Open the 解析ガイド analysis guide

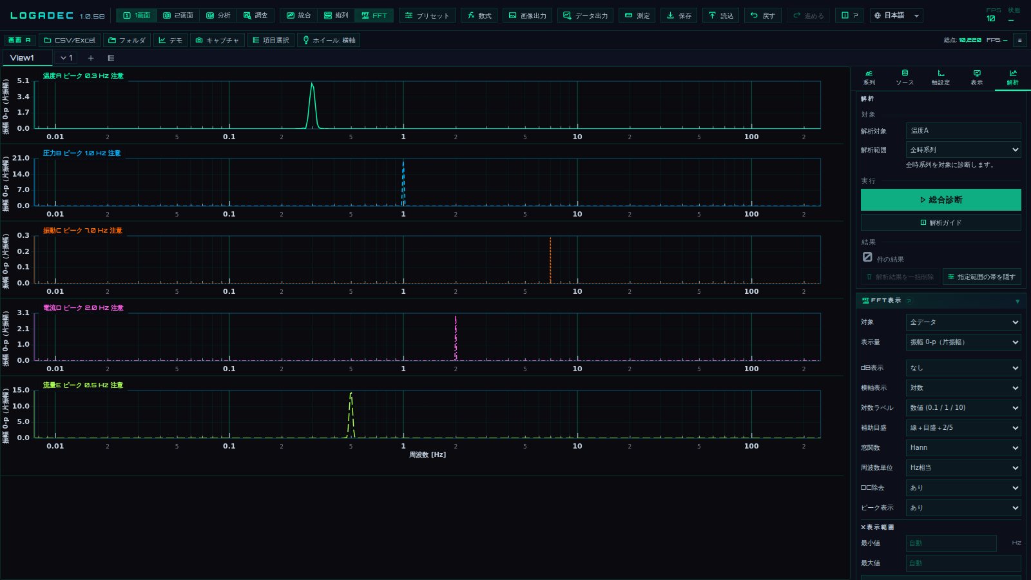(941, 222)
